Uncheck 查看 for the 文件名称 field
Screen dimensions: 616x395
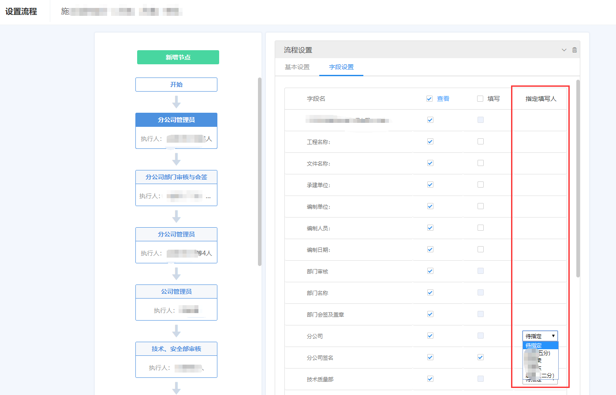pos(429,163)
